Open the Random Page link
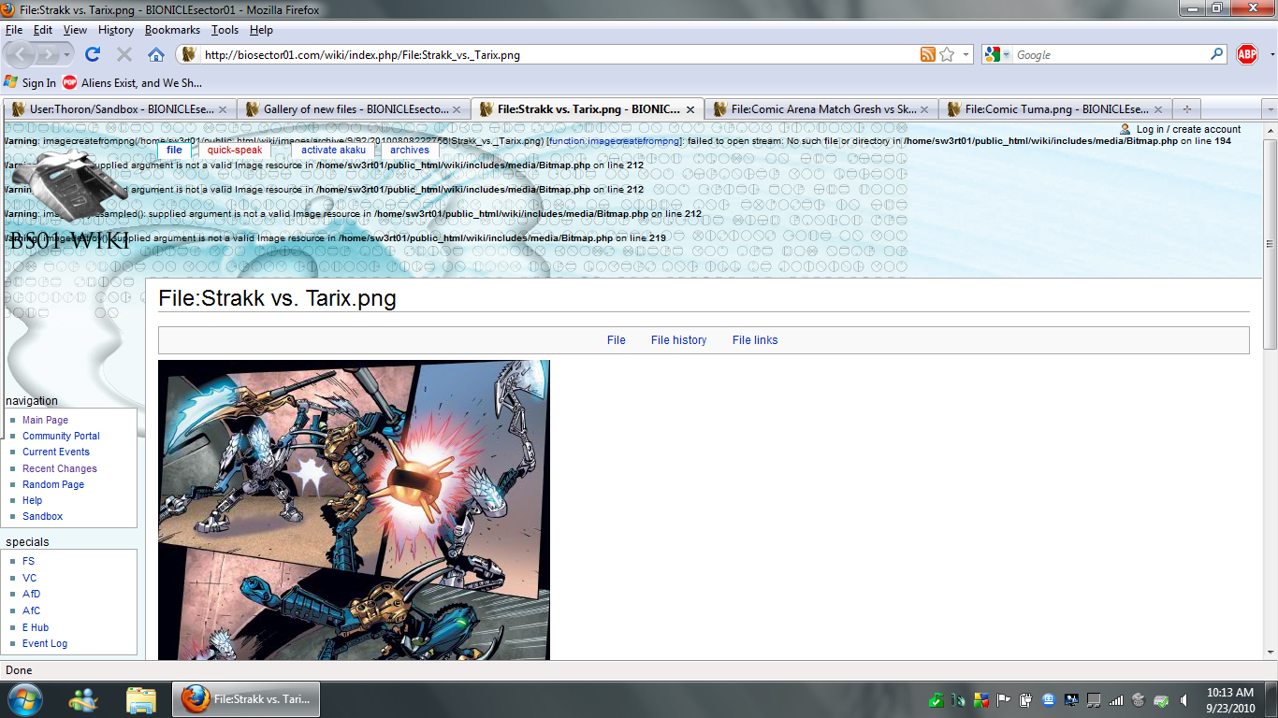 (x=53, y=484)
